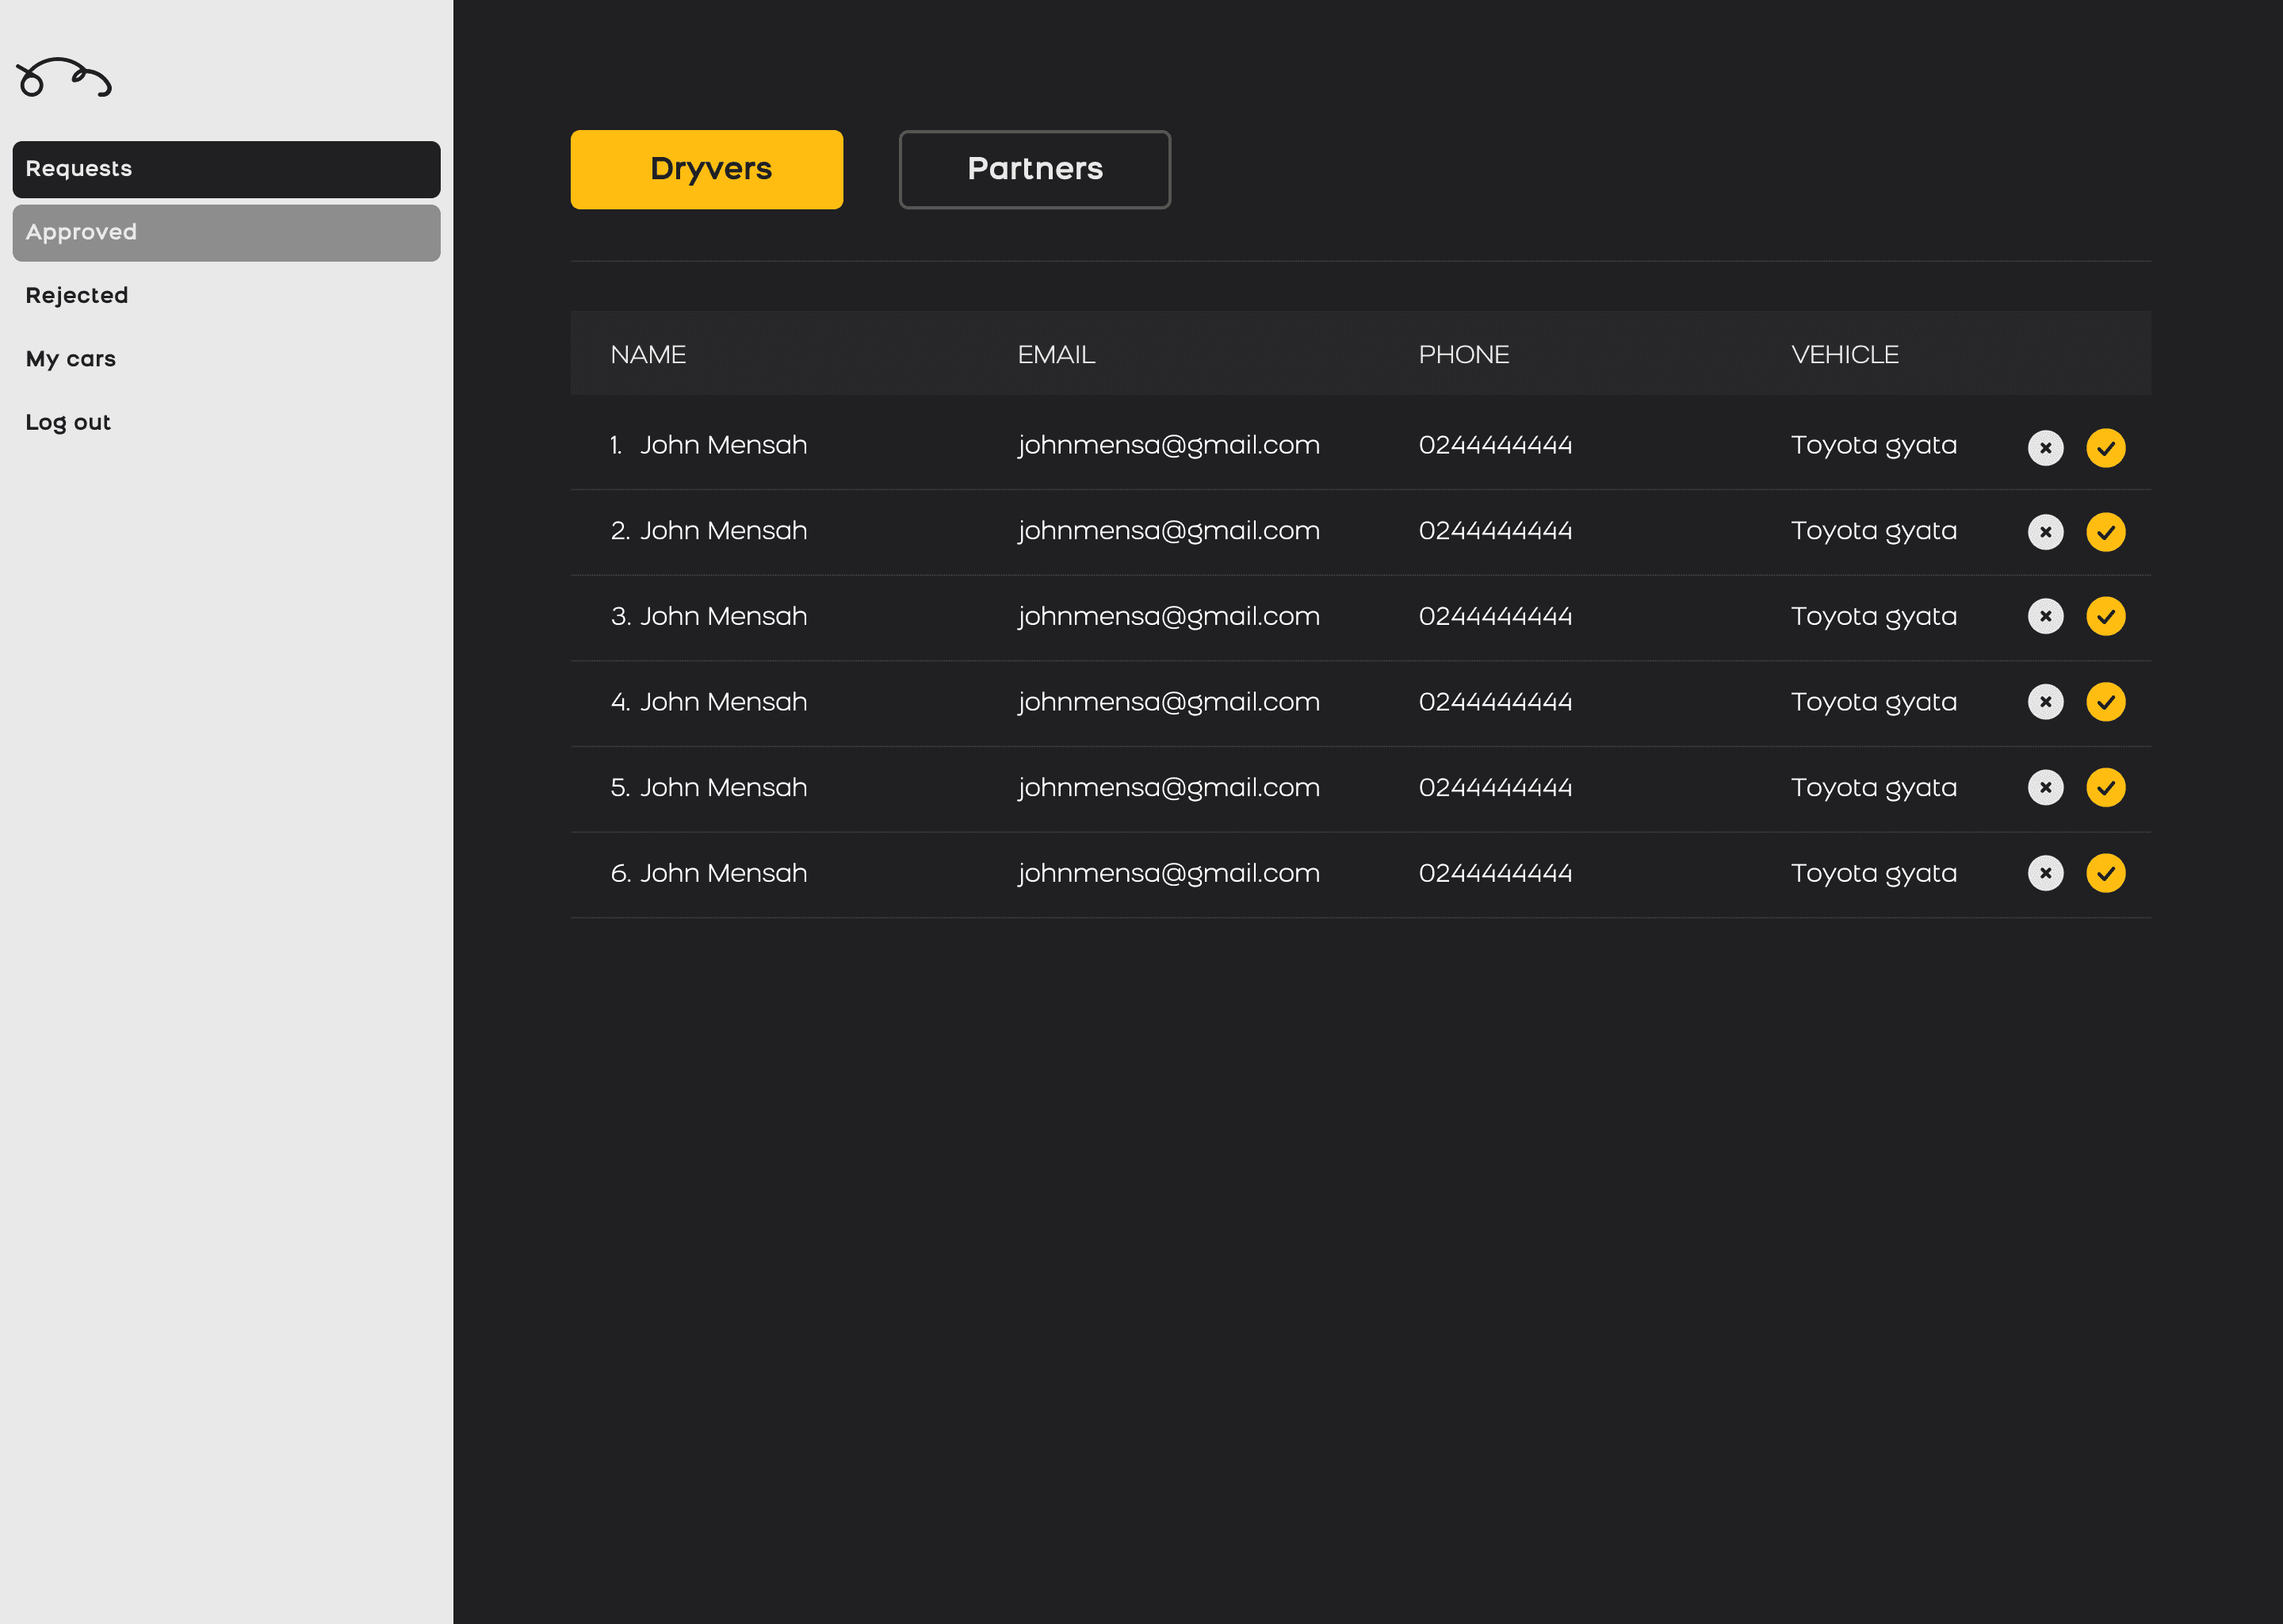2283x1624 pixels.
Task: Approve request 3 John Mensah with checkmark
Action: pyautogui.click(x=2105, y=616)
